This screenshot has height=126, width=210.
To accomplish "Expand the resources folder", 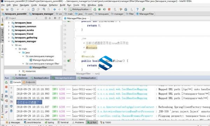I will [19, 71].
